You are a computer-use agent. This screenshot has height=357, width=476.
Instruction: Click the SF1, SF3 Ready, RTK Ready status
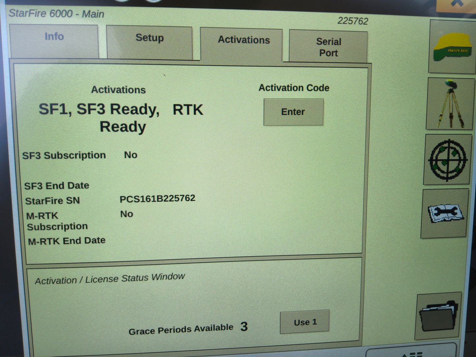[121, 118]
